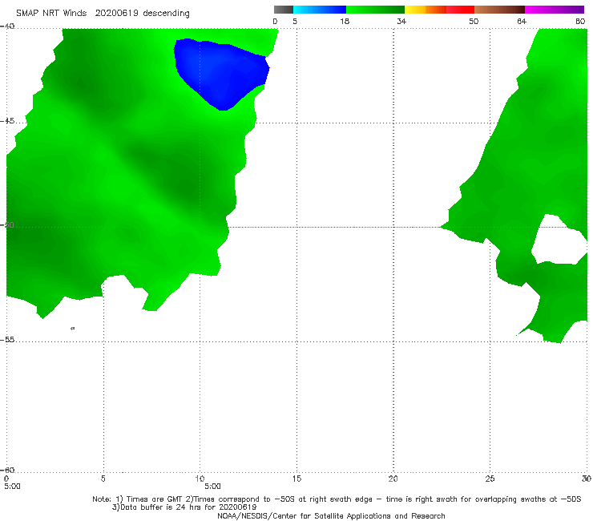Click the latitude axis label "-45"
The height and width of the screenshot is (521, 593).
coord(7,121)
